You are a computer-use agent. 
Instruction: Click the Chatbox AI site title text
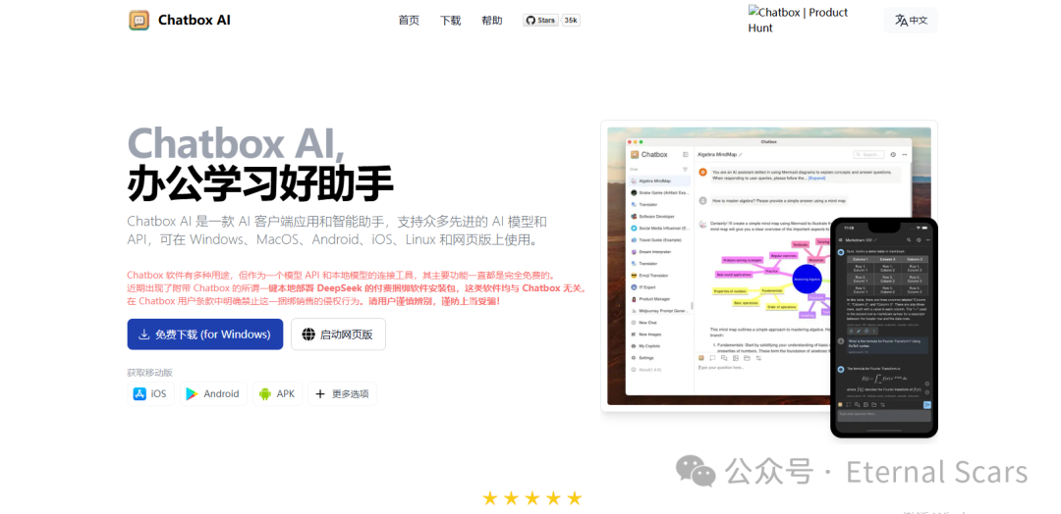pos(195,21)
